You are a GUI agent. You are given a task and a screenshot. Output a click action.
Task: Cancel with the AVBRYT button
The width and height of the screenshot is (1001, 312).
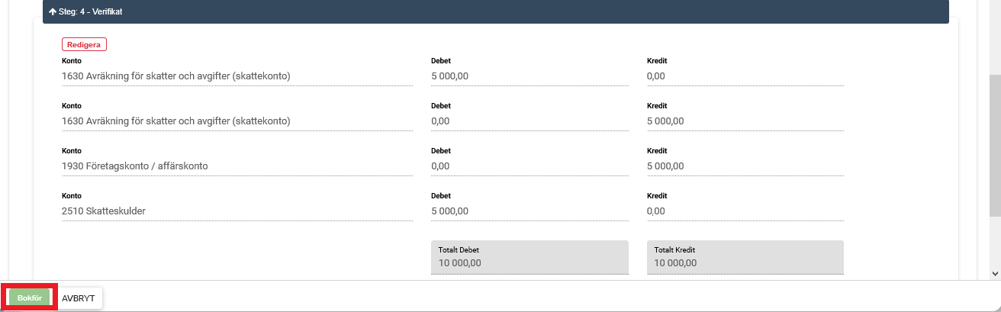tap(79, 298)
